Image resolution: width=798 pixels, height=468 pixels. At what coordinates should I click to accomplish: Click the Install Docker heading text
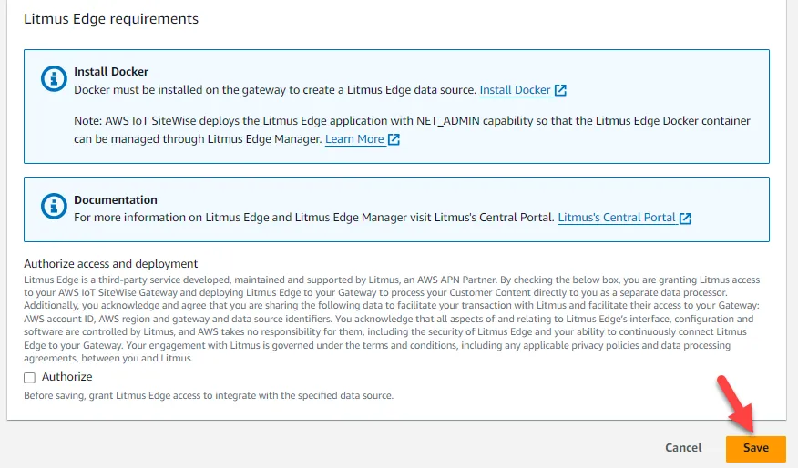(x=111, y=72)
